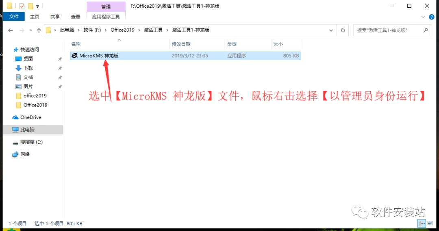Open OneDrive in the navigation pane

(31, 117)
